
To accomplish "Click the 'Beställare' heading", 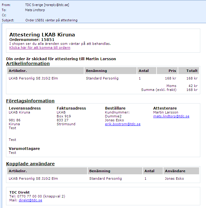I will (x=115, y=108).
